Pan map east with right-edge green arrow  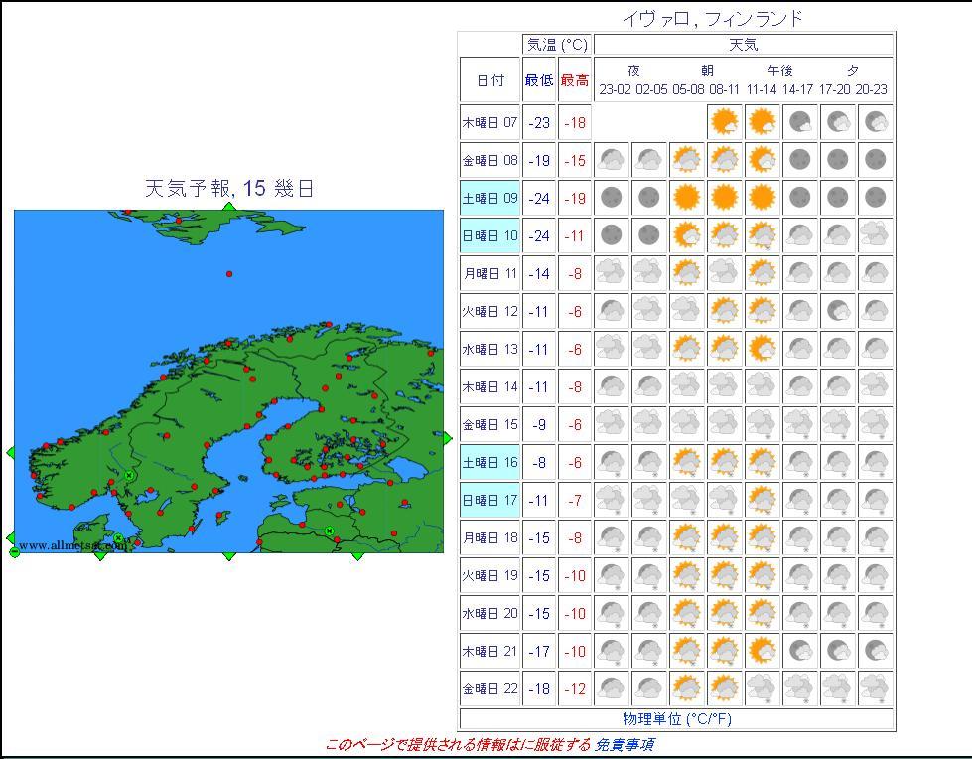(x=447, y=438)
